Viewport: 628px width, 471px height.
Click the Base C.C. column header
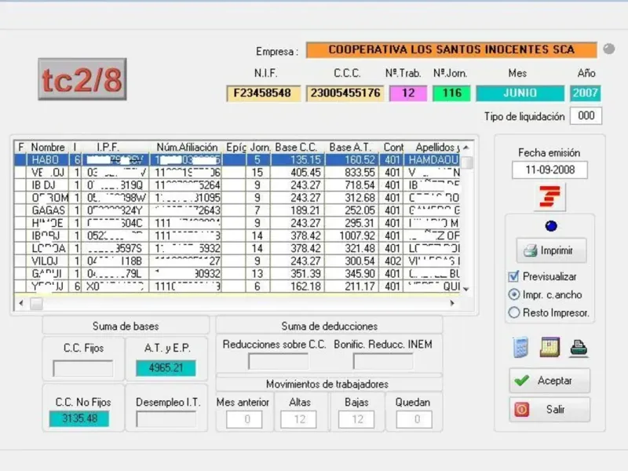pos(298,148)
